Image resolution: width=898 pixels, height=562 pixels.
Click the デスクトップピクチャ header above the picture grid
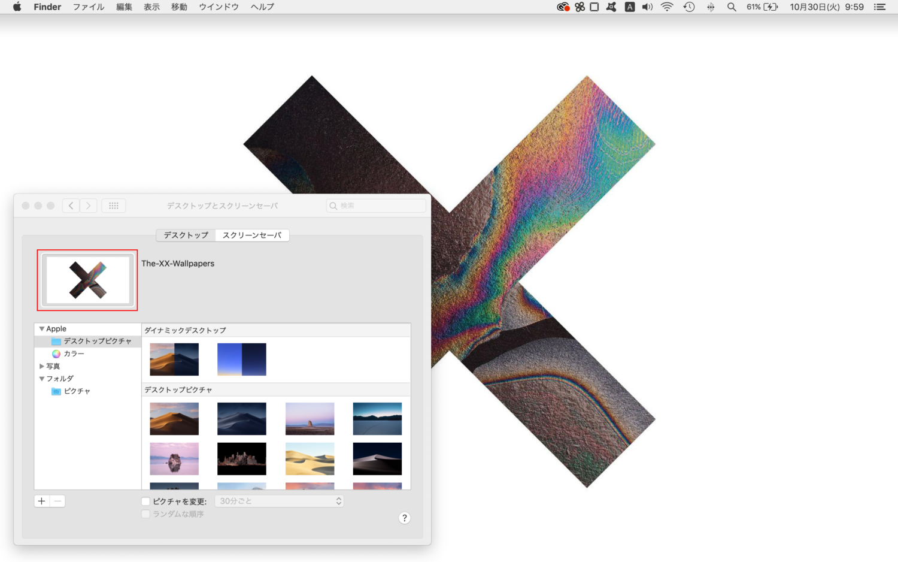coord(178,390)
